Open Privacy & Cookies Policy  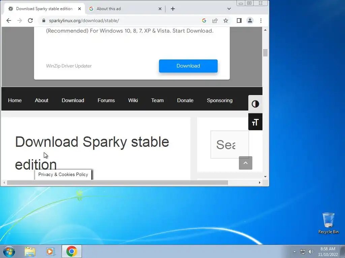pos(63,174)
